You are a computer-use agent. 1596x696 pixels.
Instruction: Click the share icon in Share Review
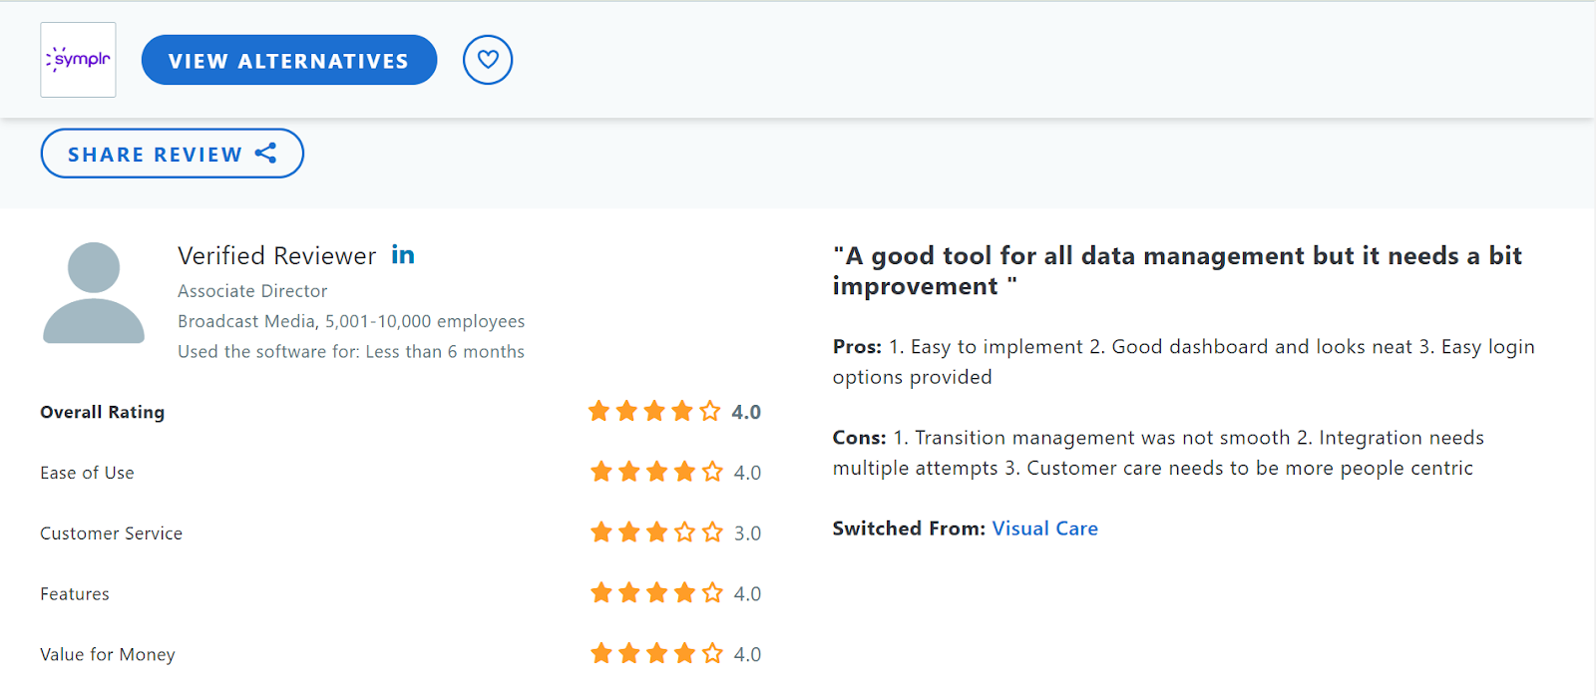coord(265,154)
